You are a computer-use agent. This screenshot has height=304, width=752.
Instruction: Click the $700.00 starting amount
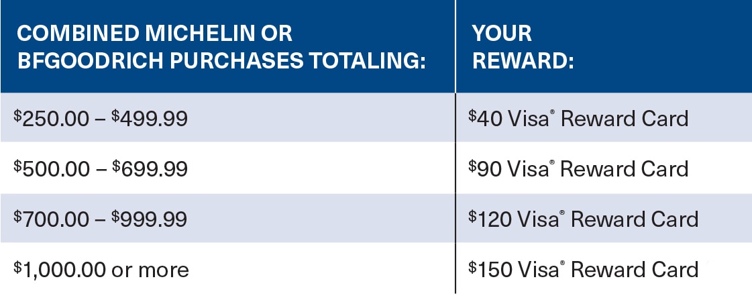51,219
